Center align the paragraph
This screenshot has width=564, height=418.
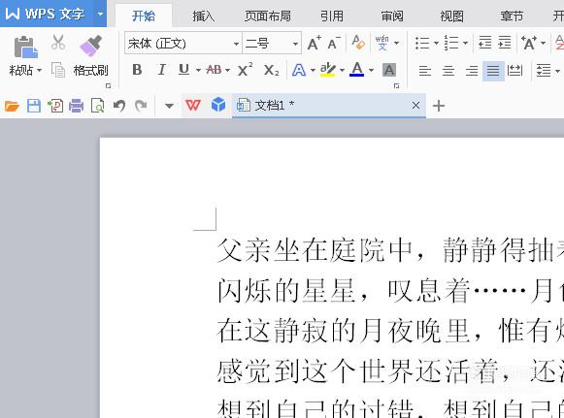pos(448,71)
